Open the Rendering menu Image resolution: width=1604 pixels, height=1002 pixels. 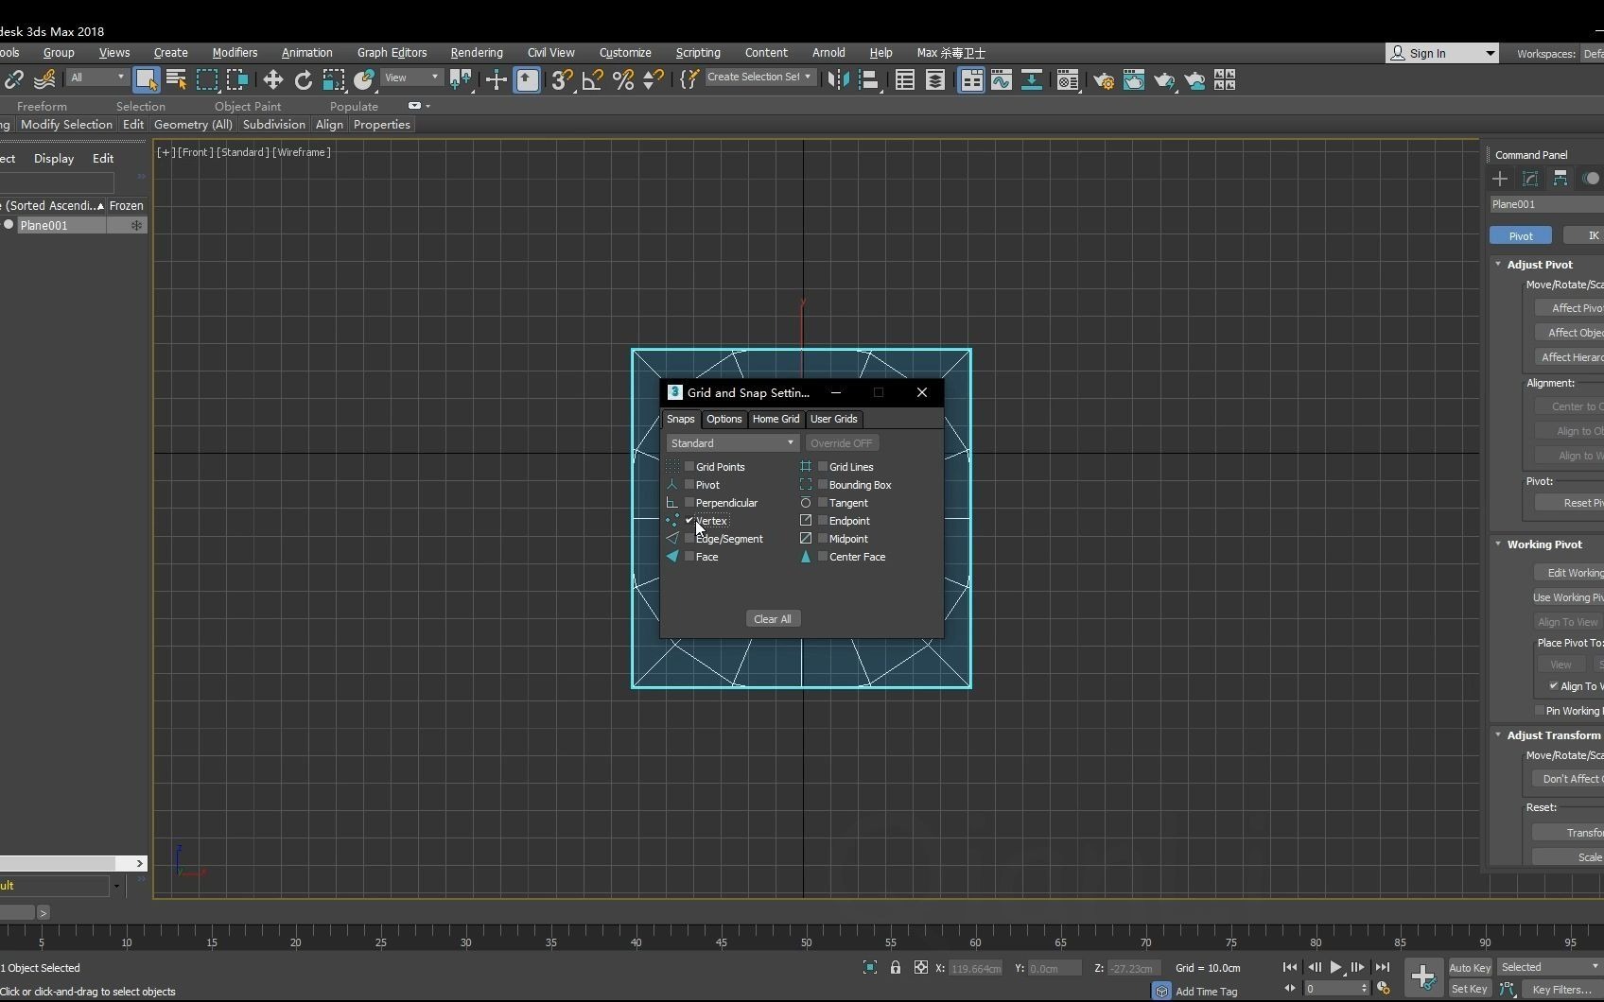click(477, 53)
